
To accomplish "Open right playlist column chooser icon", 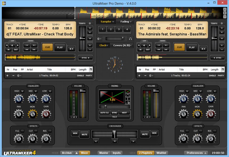I will click(223, 69).
